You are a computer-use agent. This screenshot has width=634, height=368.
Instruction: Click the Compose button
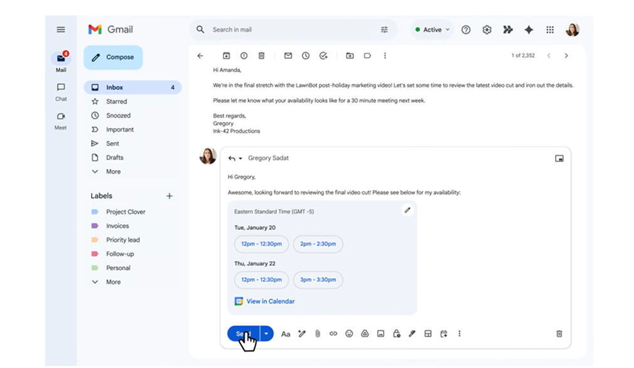coord(113,57)
